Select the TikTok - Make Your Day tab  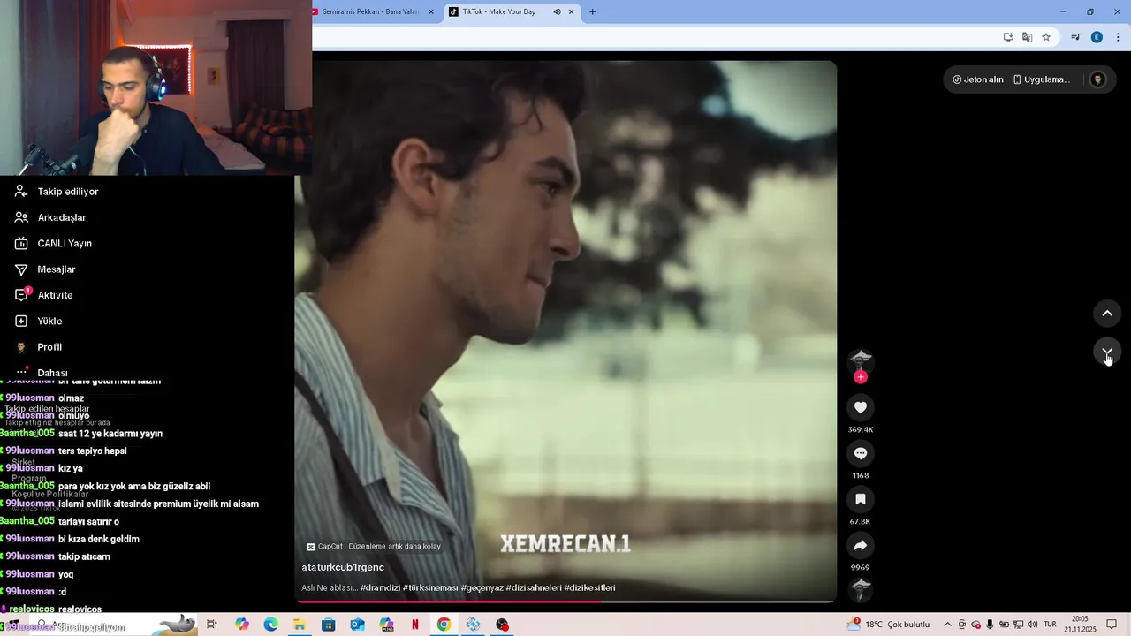pyautogui.click(x=498, y=11)
